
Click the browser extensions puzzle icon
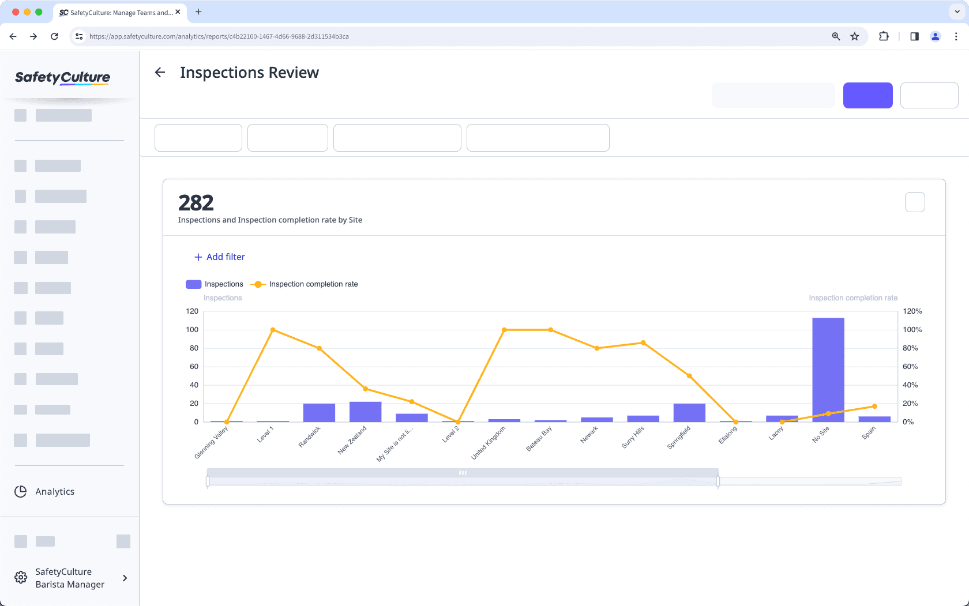tap(884, 36)
